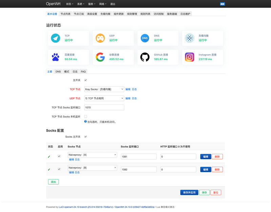Click the Google logo connection icon

pyautogui.click(x=100, y=57)
